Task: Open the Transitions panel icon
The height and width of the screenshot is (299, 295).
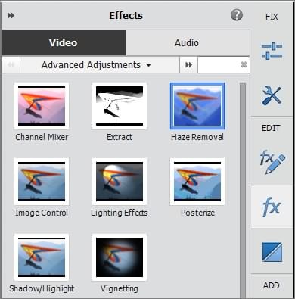Action: point(272,252)
